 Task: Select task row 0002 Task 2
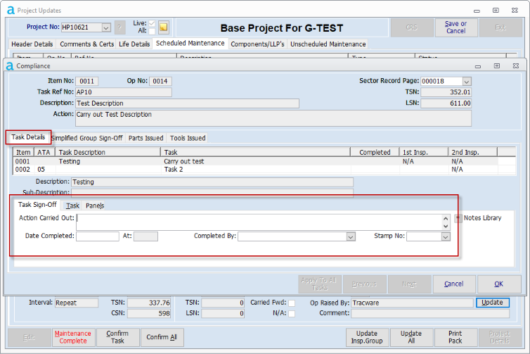click(x=264, y=170)
